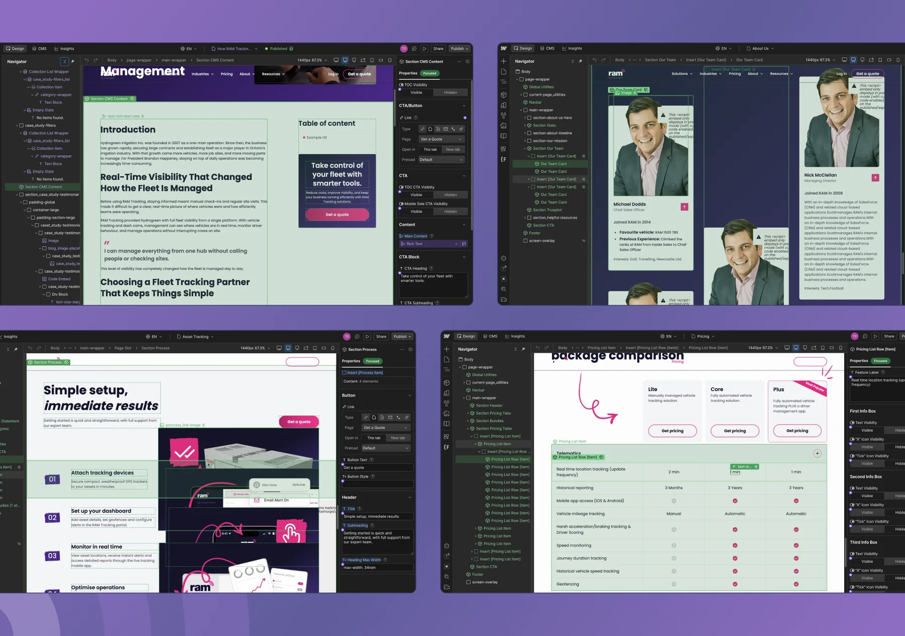905x636 pixels.
Task: Click Button Text field 'Get a quote'
Action: point(378,468)
